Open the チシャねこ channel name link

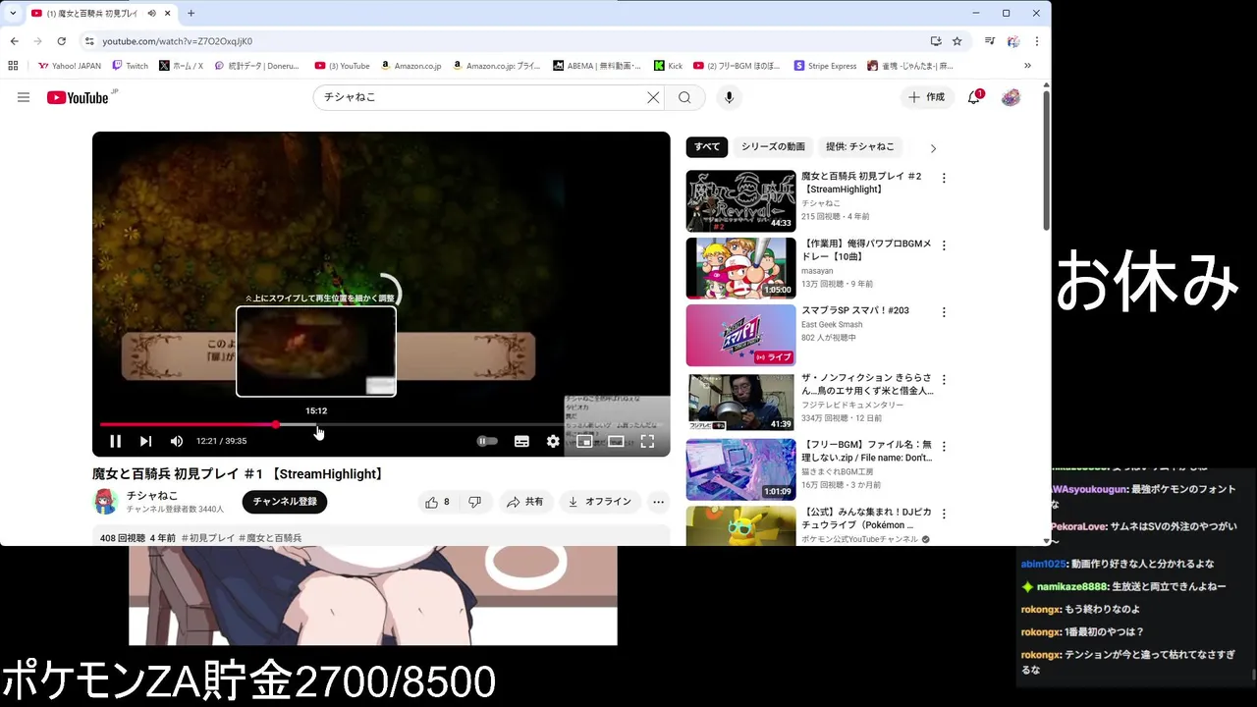point(152,496)
